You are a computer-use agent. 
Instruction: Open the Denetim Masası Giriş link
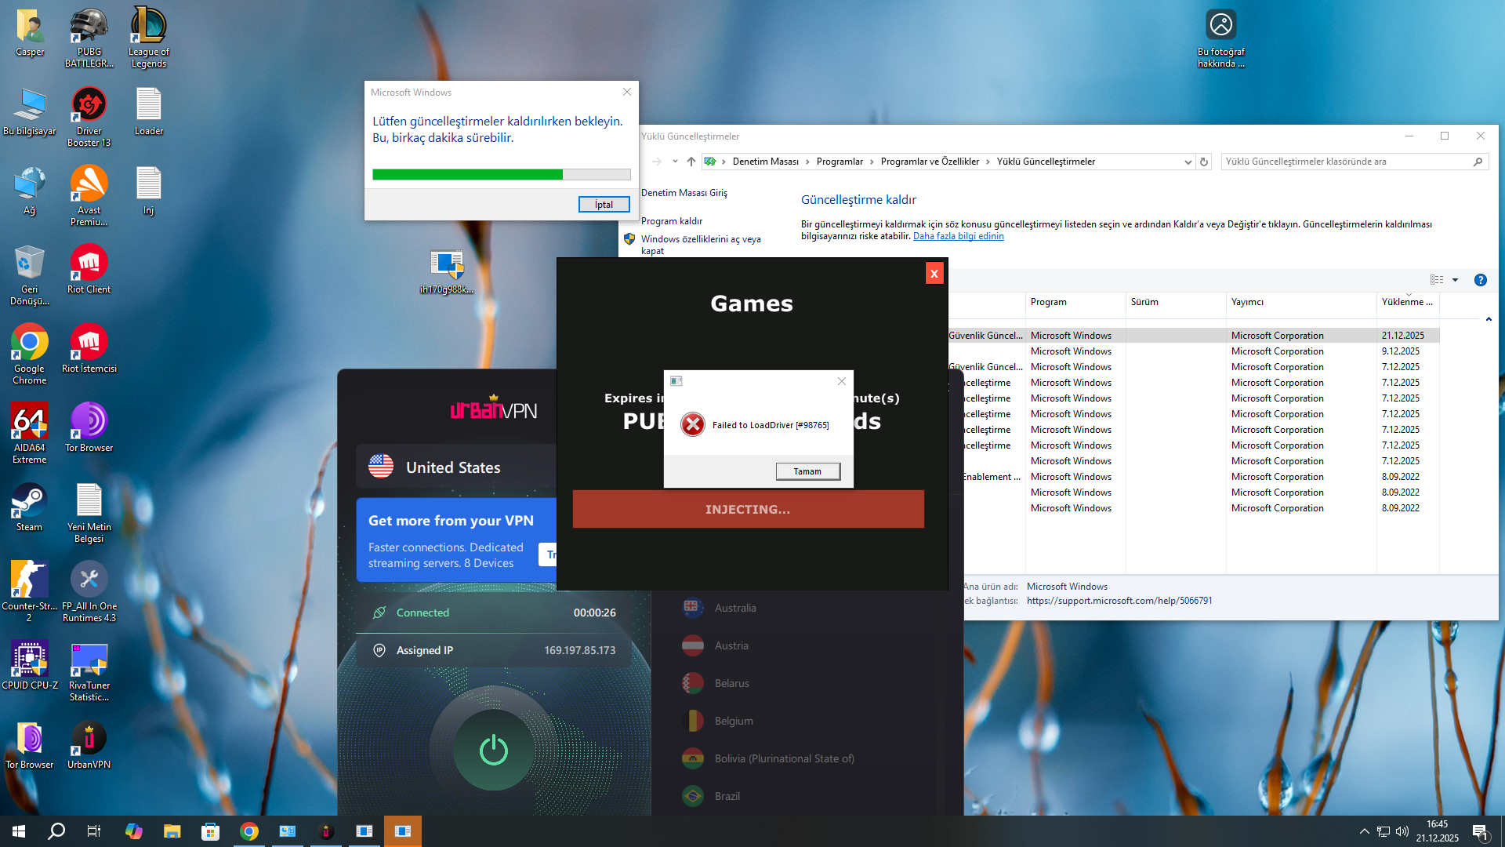pyautogui.click(x=684, y=193)
